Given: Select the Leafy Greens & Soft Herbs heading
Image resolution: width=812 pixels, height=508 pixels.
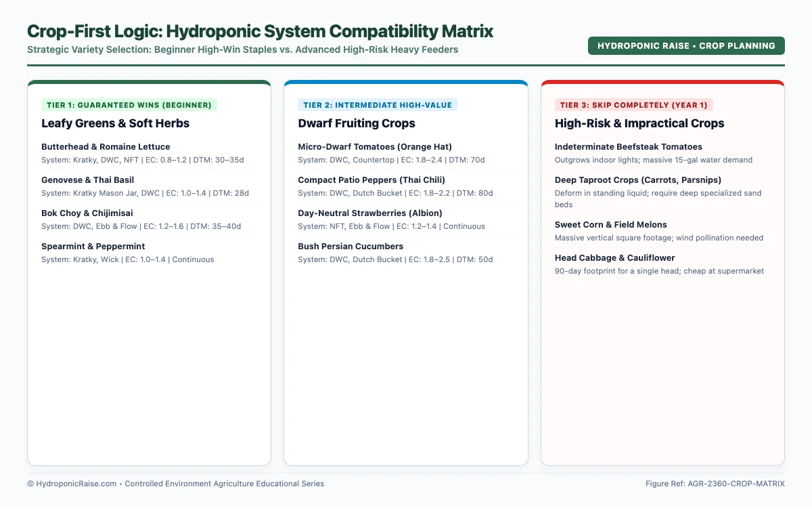Looking at the screenshot, I should (x=116, y=123).
